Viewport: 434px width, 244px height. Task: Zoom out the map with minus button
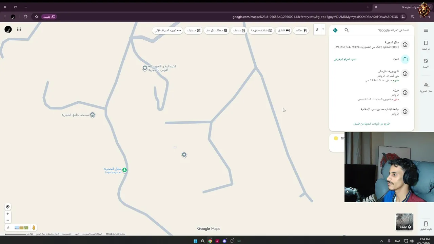tap(7, 220)
